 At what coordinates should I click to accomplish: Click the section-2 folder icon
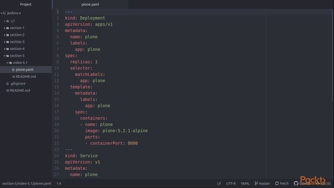click(8, 35)
